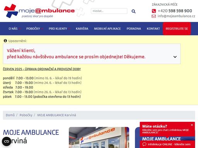Image resolution: width=198 pixels, height=148 pixels.
Task: Click the úterý 7.00 - 19.00 row
Action: (x=42, y=83)
